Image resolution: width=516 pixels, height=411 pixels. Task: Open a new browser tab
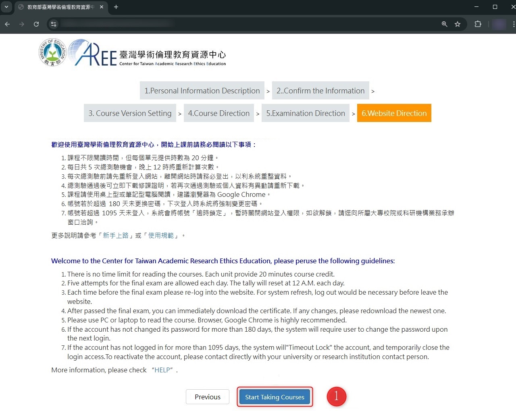coord(116,7)
